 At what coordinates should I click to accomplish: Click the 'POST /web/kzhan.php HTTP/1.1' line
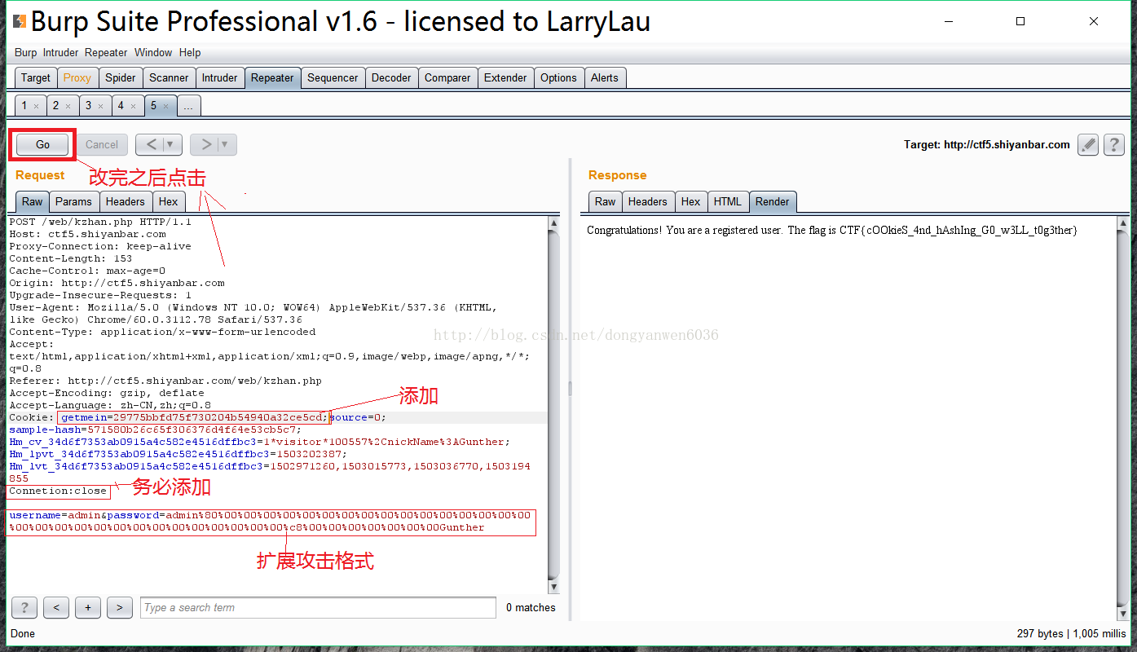point(100,222)
